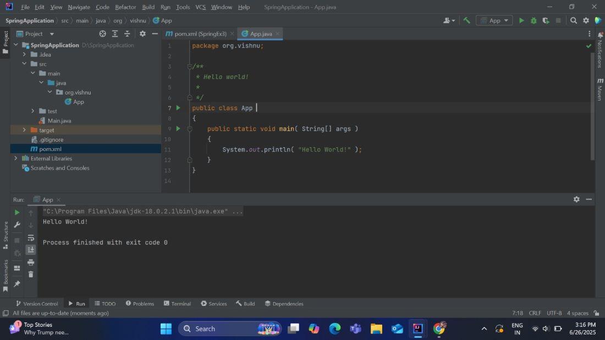This screenshot has width=605, height=340.
Task: Open Search Everywhere magnifier icon
Action: pos(574,20)
